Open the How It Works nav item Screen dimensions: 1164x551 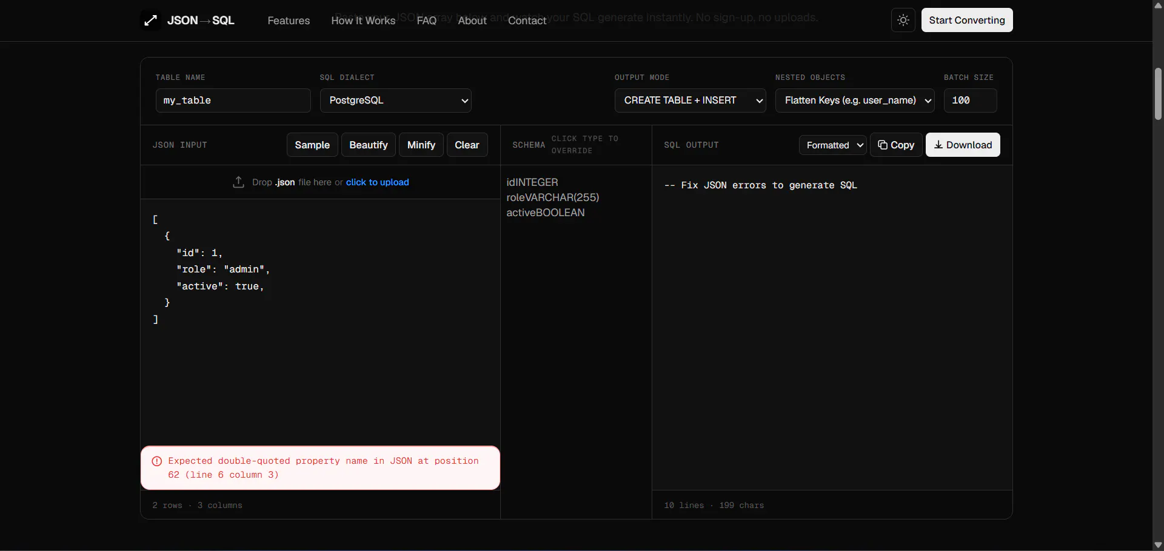(x=363, y=21)
